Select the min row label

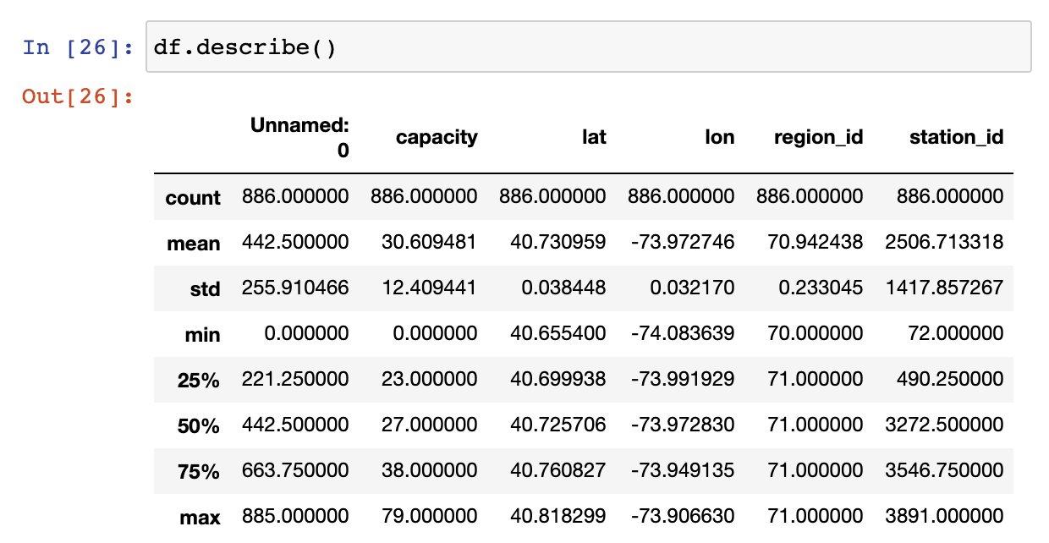(203, 335)
